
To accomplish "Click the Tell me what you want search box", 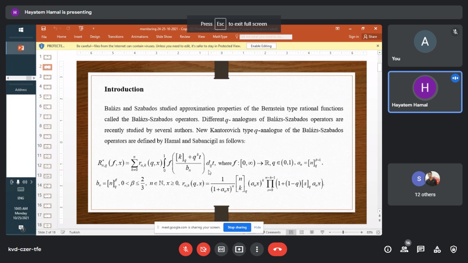I will [x=266, y=37].
